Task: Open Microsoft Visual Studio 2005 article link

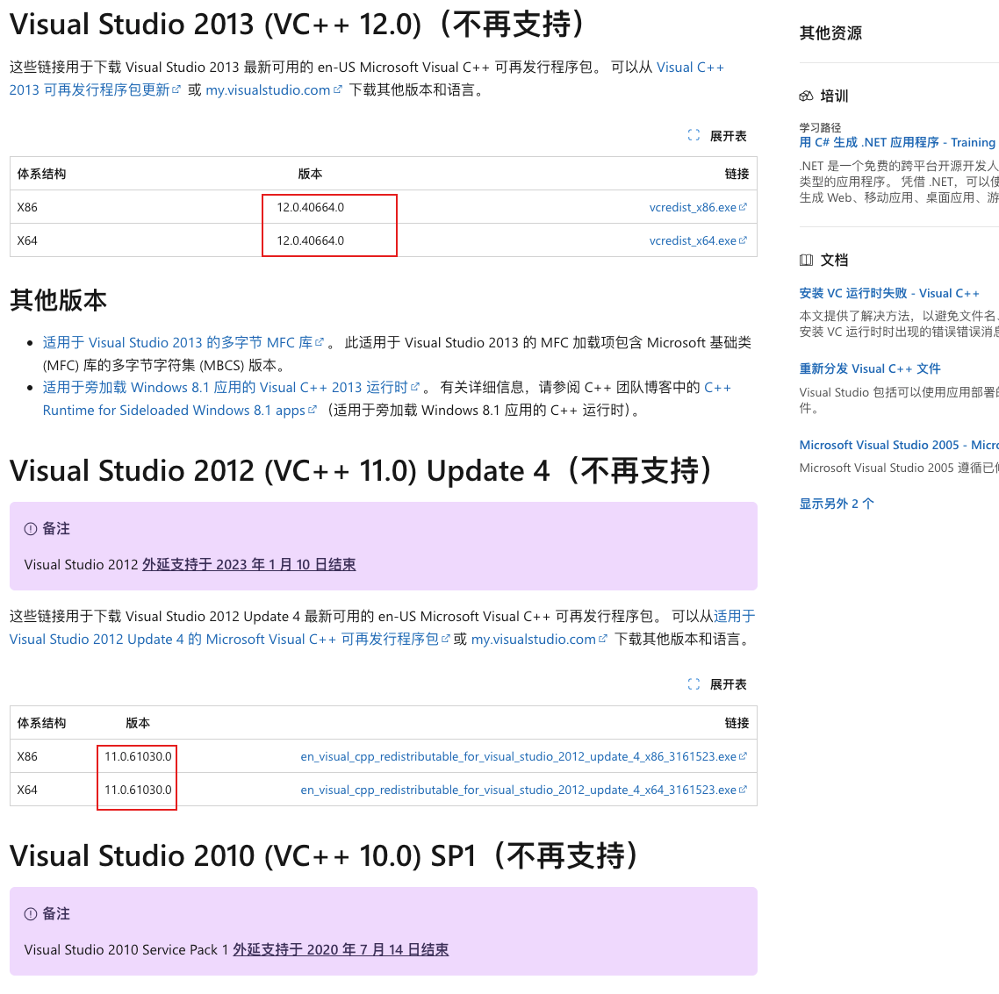Action: (x=898, y=445)
